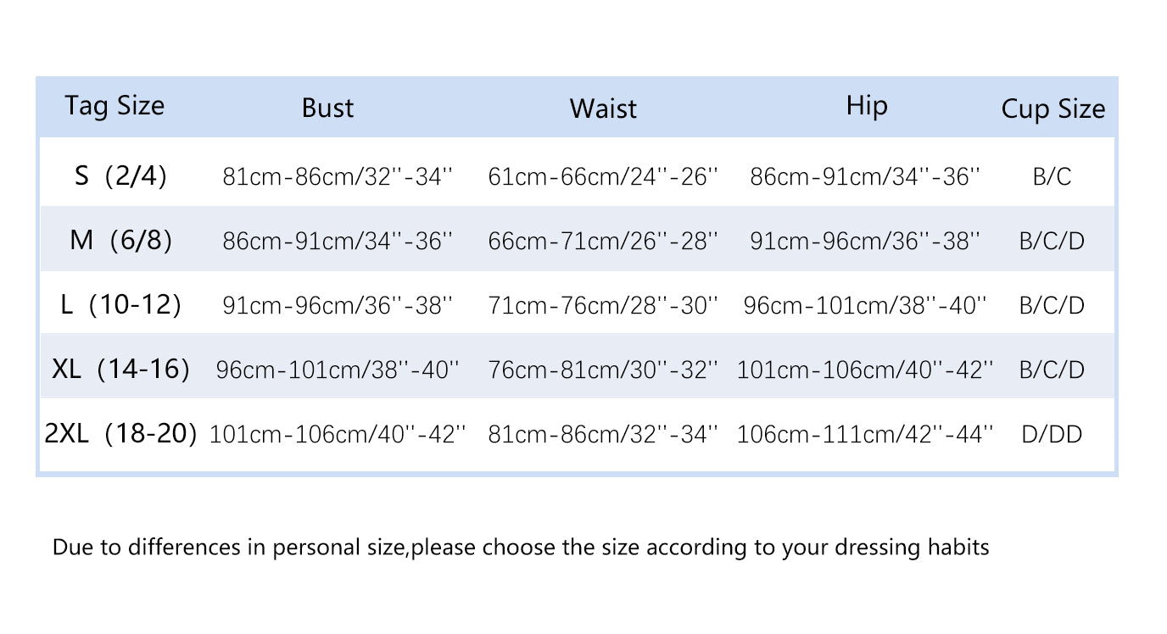
Task: Click the D/DD cup size cell
Action: 1052,435
